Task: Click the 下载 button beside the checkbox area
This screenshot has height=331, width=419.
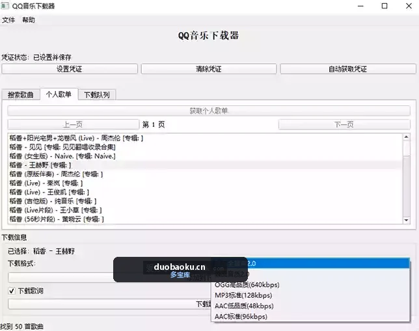Action: pos(109,304)
